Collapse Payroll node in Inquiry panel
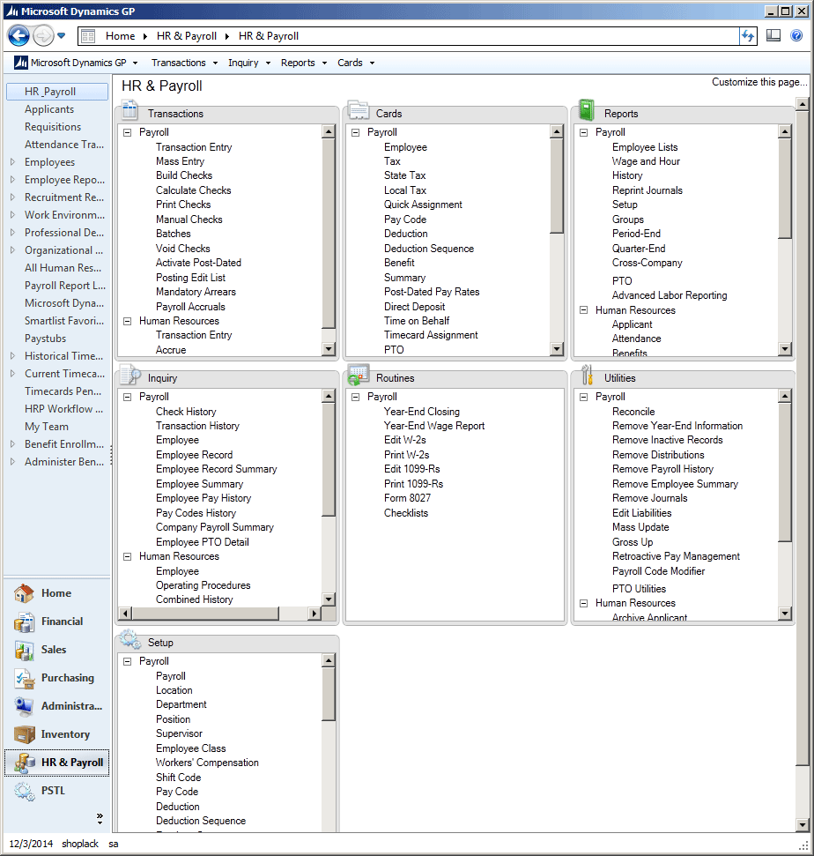Screen dimensions: 814x856 pyautogui.click(x=128, y=398)
